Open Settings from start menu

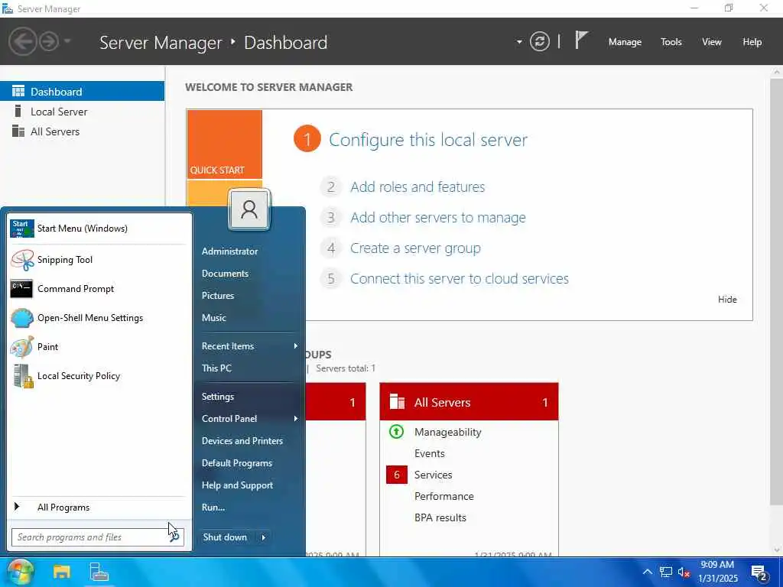pyautogui.click(x=218, y=397)
